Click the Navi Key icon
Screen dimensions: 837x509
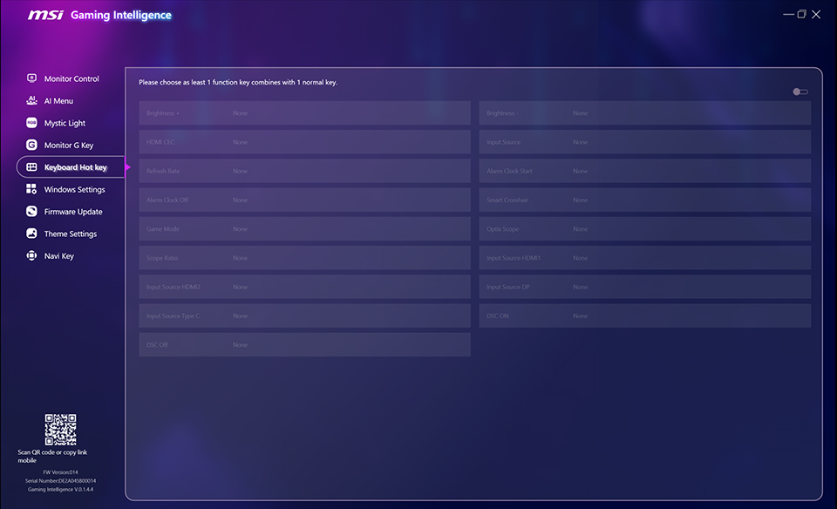point(32,255)
